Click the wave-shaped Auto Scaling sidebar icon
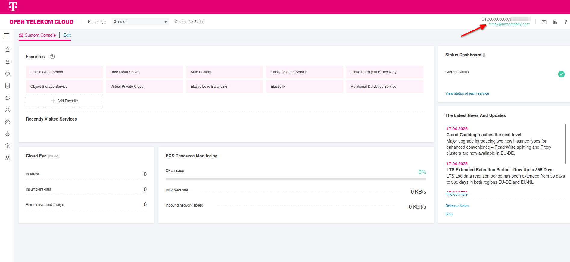 click(x=8, y=74)
